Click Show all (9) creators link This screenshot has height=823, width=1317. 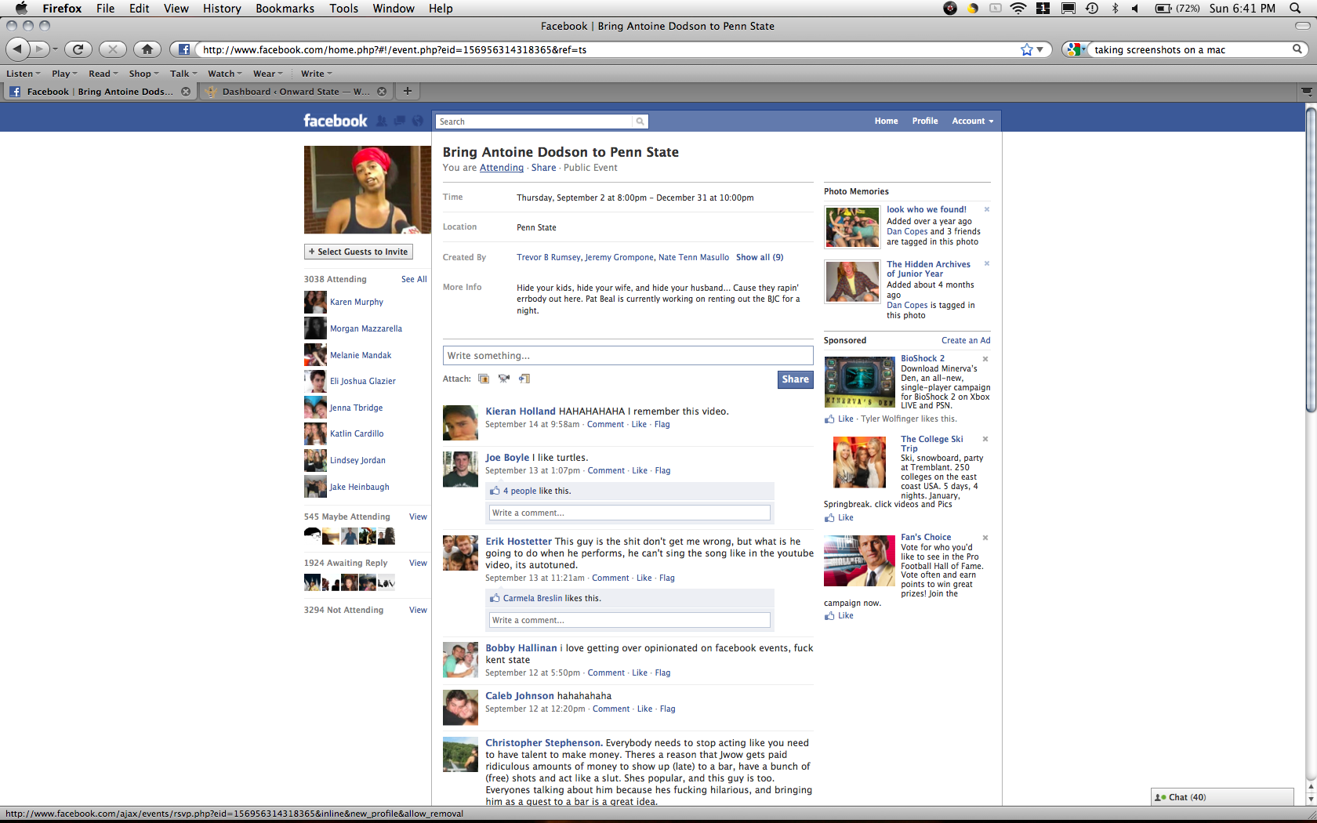(x=760, y=257)
